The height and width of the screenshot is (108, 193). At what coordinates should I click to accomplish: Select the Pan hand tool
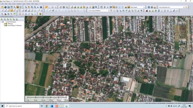point(29,7)
